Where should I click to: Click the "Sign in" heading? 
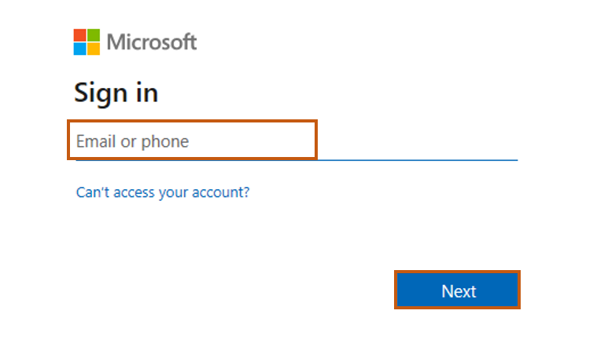tap(116, 93)
